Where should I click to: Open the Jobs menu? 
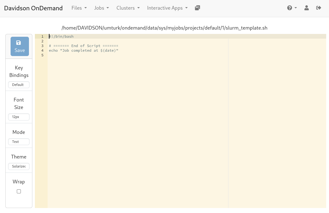tap(101, 8)
